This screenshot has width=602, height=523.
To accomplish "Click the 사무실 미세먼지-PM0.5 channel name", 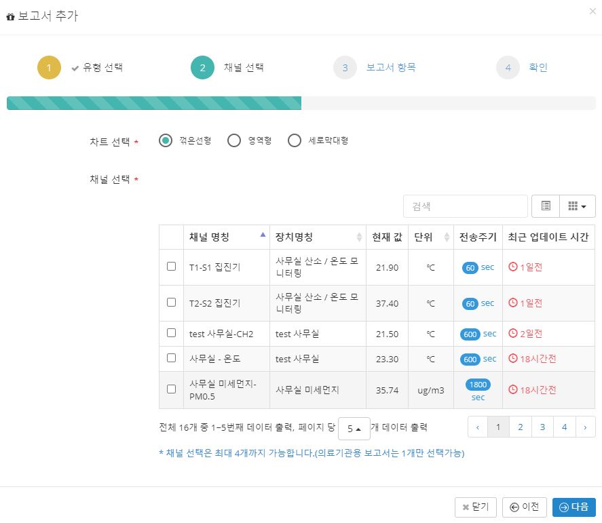I will (x=223, y=390).
